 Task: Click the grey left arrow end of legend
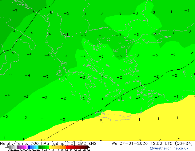point(7,147)
